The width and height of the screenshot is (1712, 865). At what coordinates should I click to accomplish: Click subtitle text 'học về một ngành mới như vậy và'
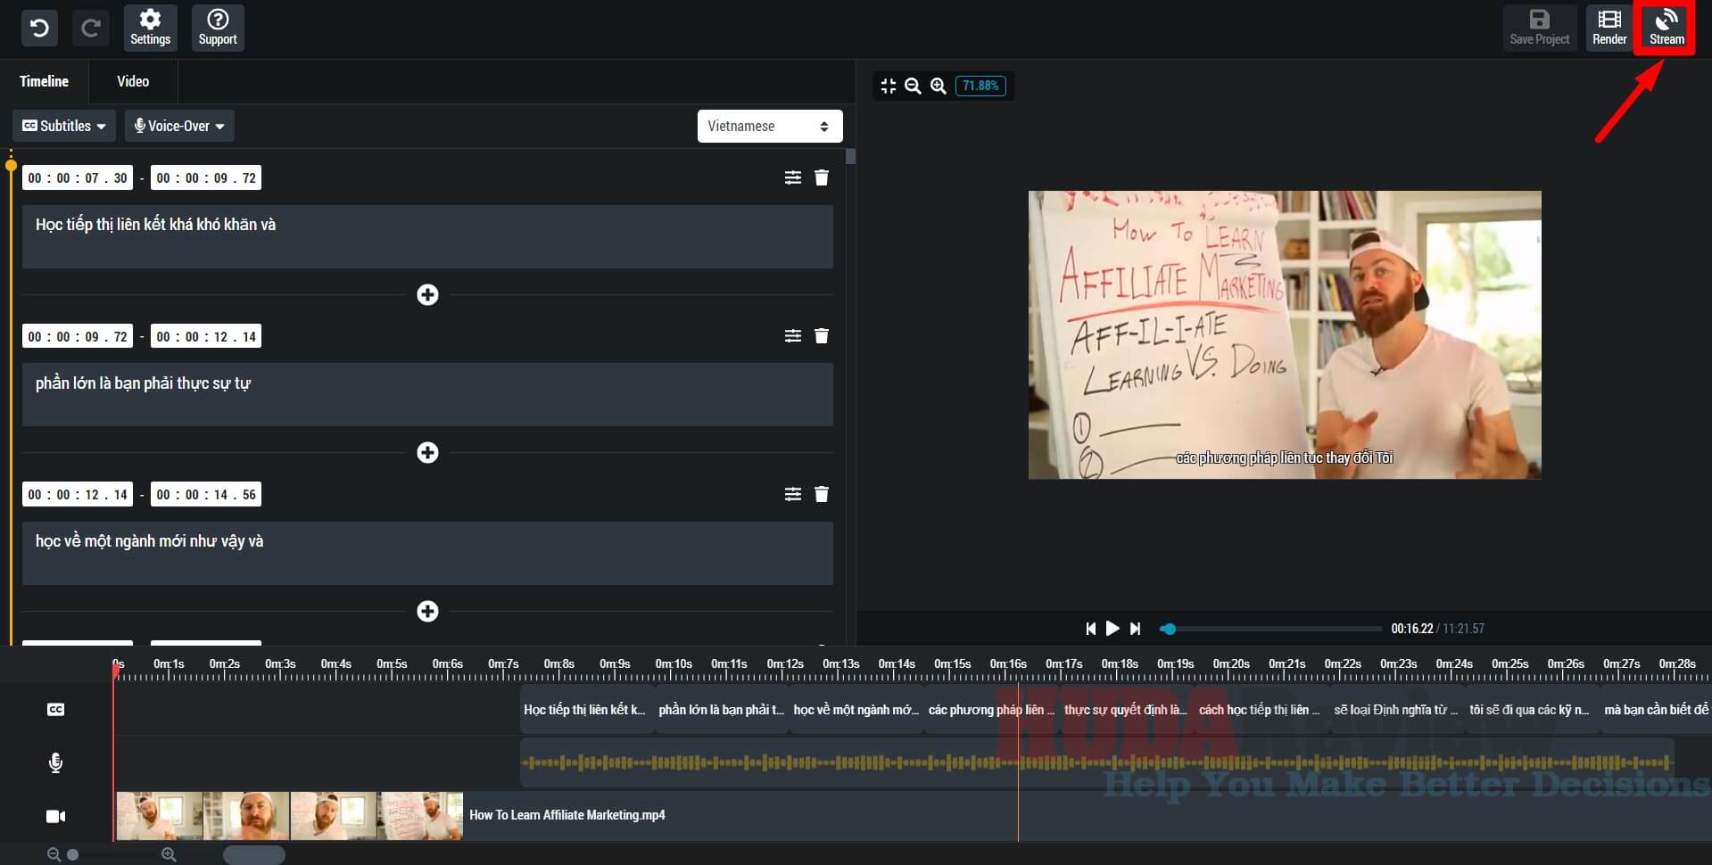(x=427, y=553)
